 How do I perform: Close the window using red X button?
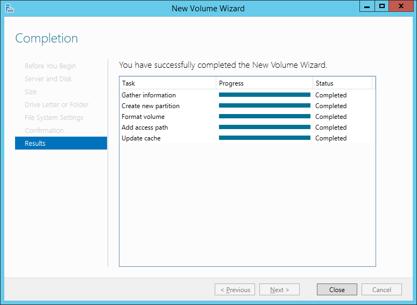pyautogui.click(x=401, y=6)
